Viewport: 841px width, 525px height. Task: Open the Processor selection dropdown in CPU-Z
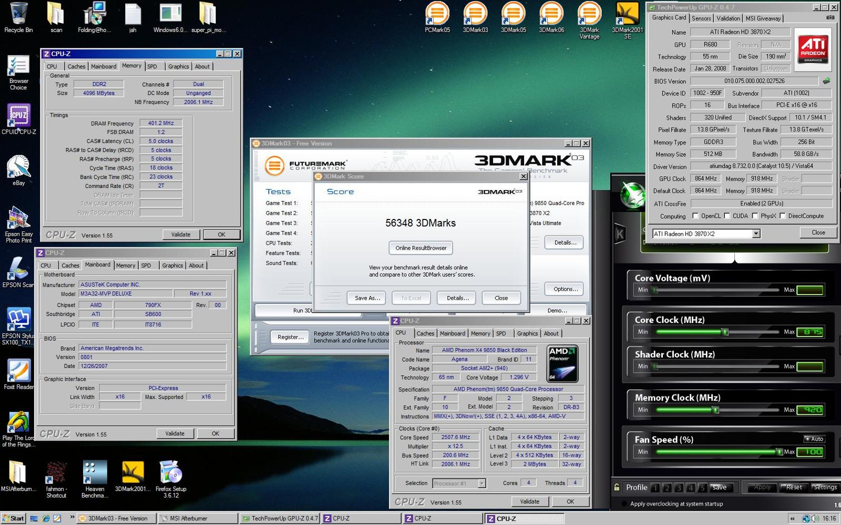click(x=481, y=484)
